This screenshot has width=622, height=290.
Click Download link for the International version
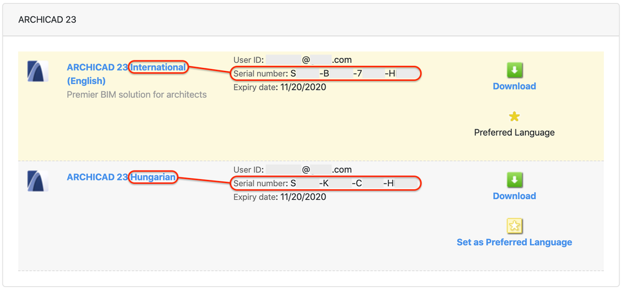coord(514,86)
